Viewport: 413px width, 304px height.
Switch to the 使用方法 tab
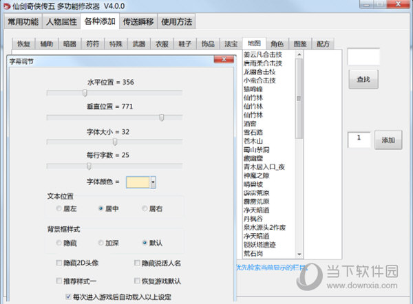176,21
